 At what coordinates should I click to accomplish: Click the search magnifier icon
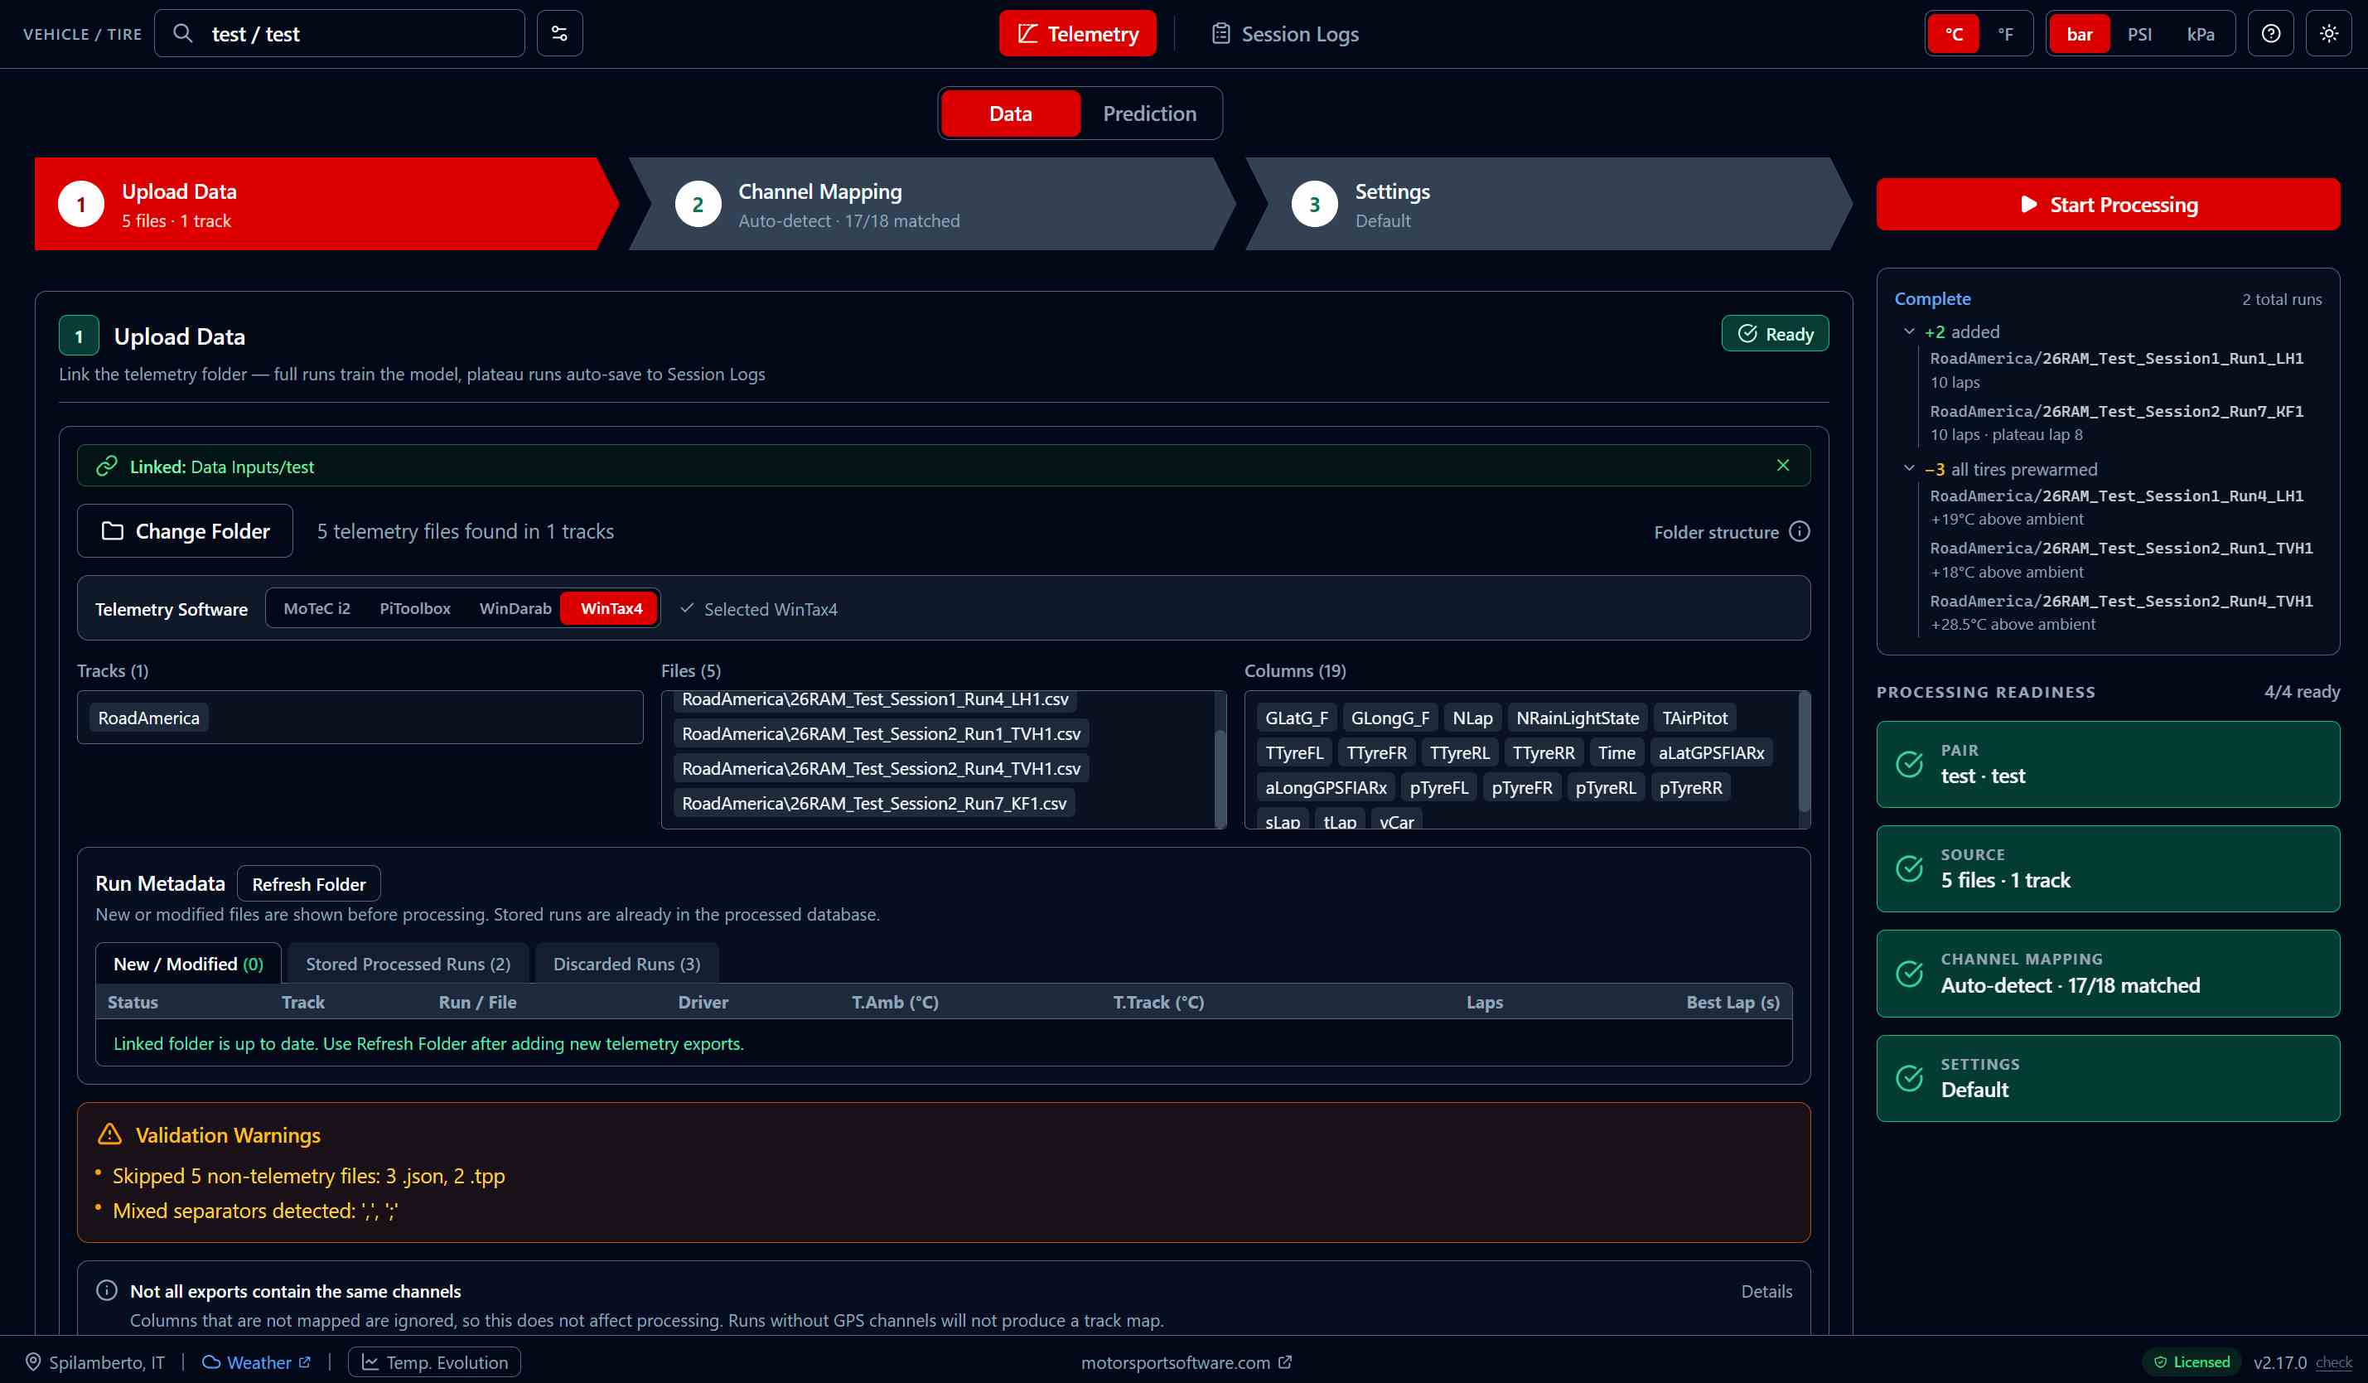(x=183, y=34)
